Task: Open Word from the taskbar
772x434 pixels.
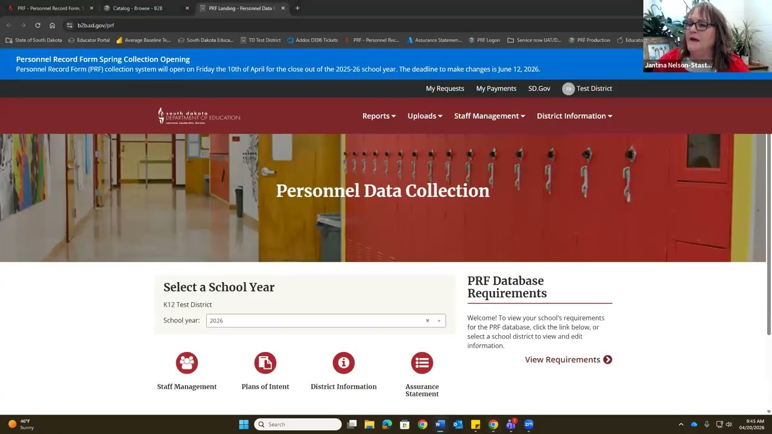Action: (x=440, y=424)
